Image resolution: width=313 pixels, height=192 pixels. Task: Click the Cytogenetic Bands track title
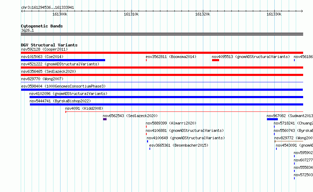point(42,26)
